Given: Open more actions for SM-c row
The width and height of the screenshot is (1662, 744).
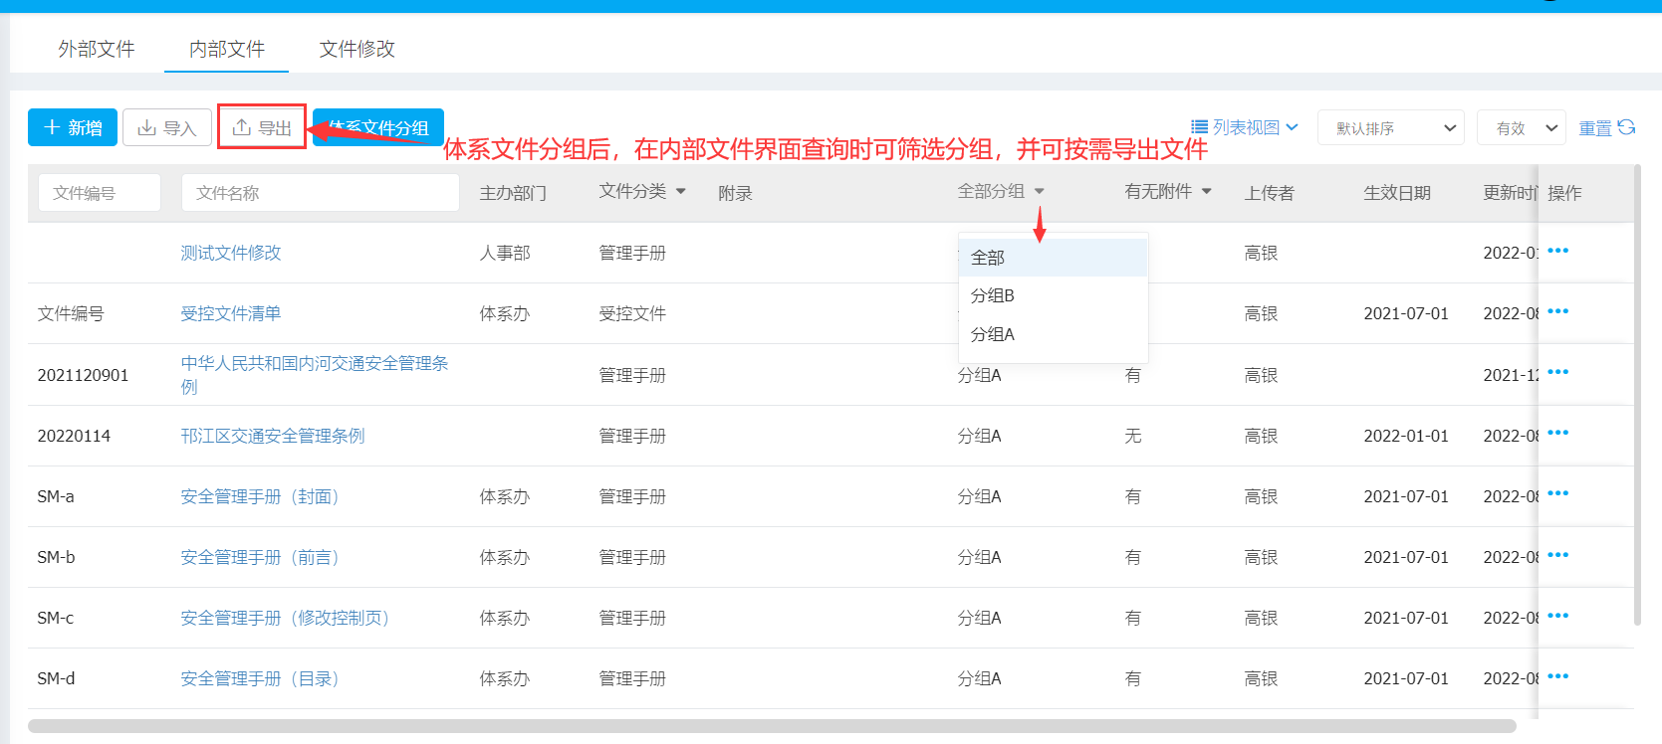Looking at the screenshot, I should (1558, 616).
